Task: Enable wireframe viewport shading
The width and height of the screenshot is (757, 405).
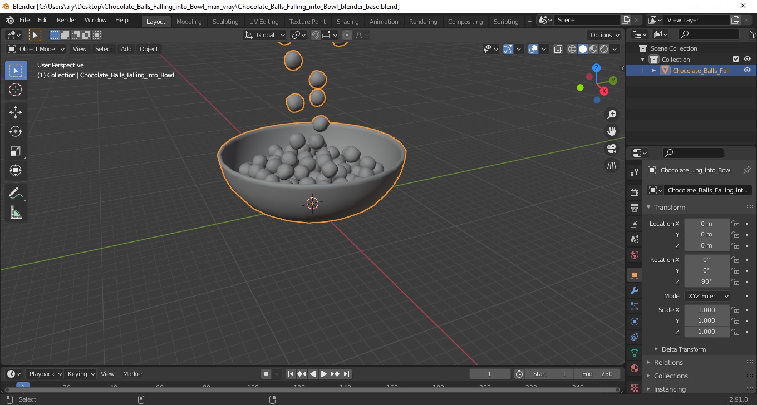Action: [572, 49]
